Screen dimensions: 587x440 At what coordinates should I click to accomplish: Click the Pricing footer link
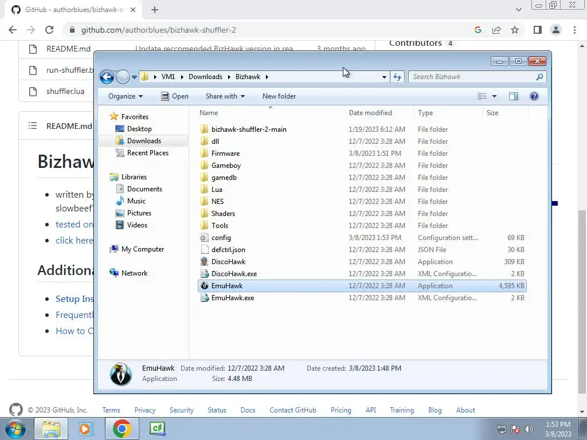pyautogui.click(x=341, y=410)
